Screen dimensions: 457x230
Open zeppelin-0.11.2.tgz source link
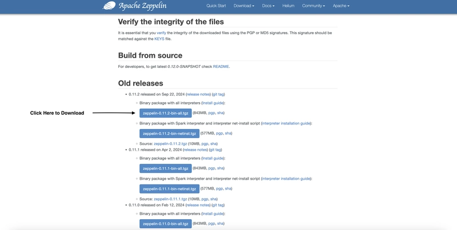170,144
